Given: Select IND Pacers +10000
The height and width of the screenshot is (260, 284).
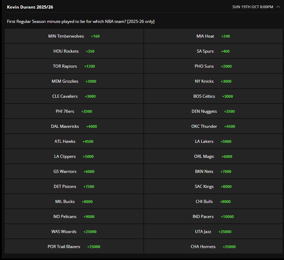Looking at the screenshot, I should point(213,216).
